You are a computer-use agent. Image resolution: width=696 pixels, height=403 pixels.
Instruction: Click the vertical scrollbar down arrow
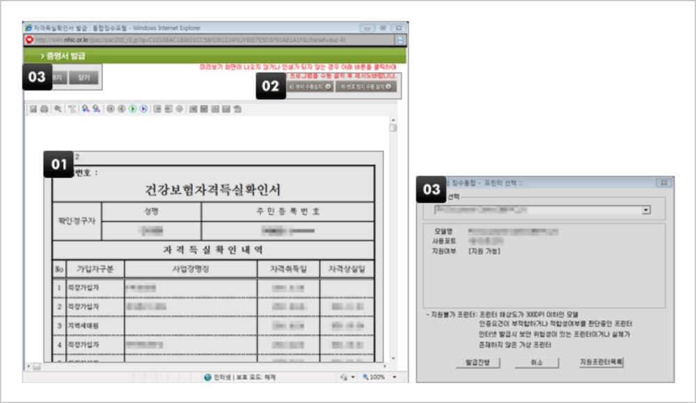(393, 359)
